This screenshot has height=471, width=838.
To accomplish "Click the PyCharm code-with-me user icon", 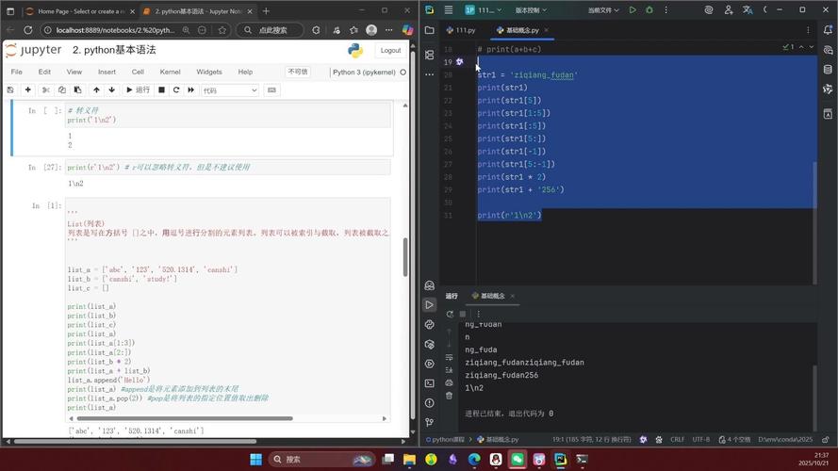I will (x=728, y=9).
